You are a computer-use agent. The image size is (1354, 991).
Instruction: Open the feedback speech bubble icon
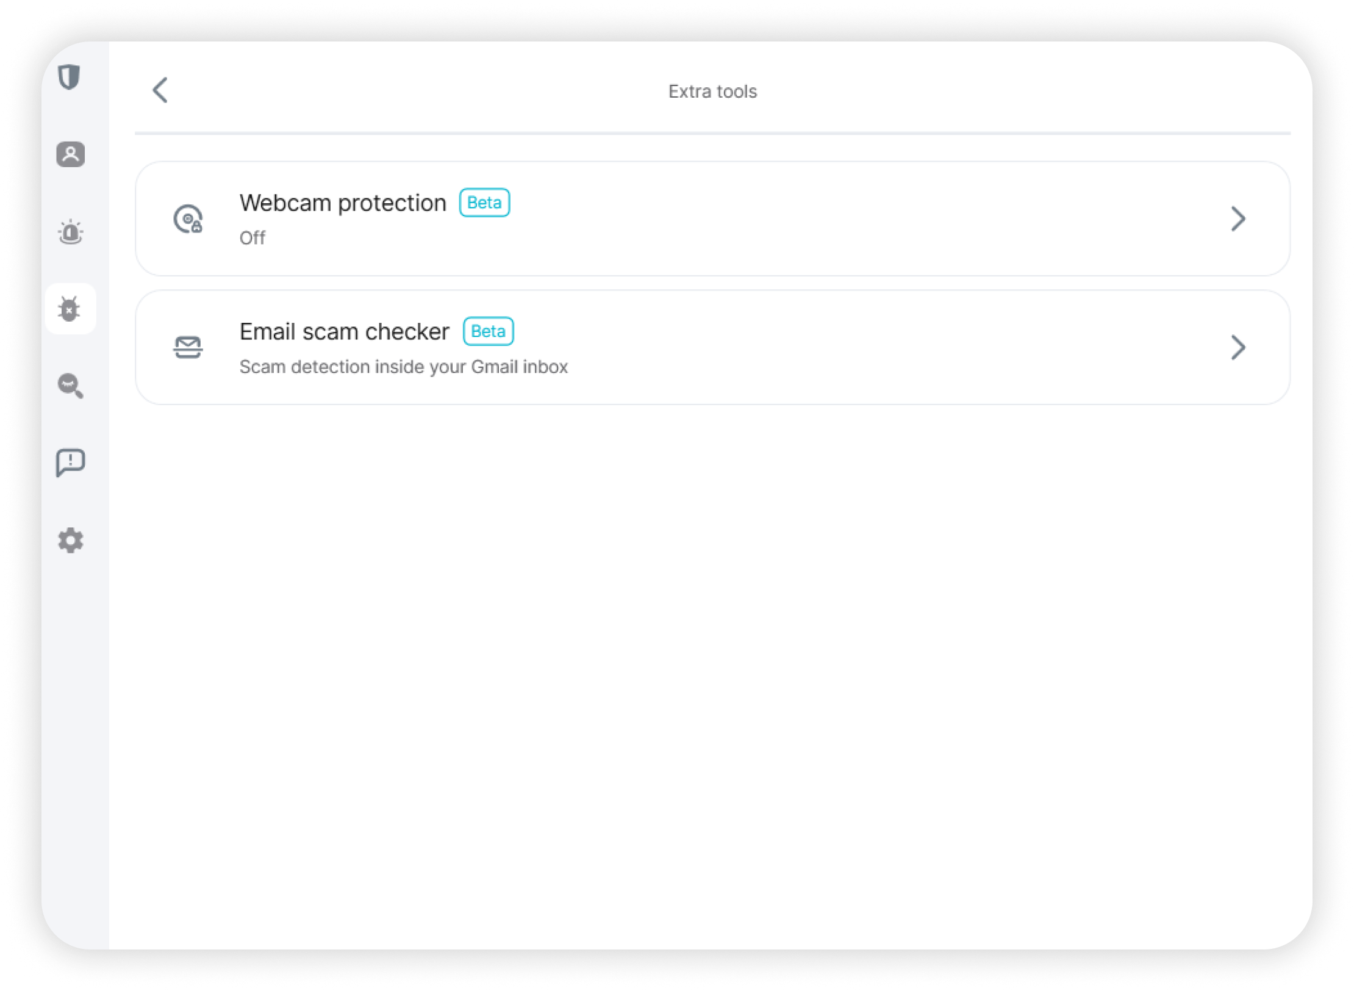(71, 463)
